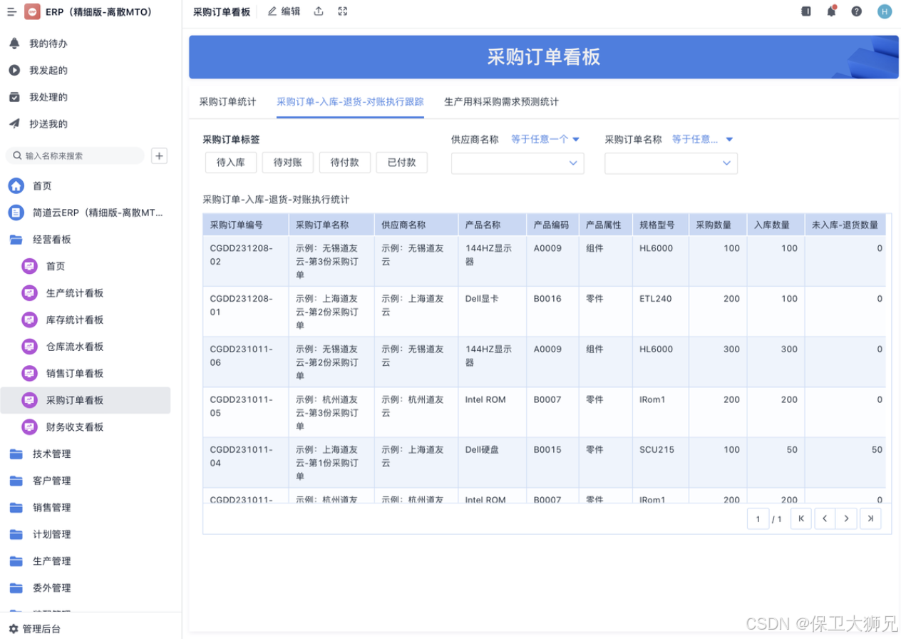
Task: Change 采购订单名称 condition dropdown
Action: click(x=702, y=139)
